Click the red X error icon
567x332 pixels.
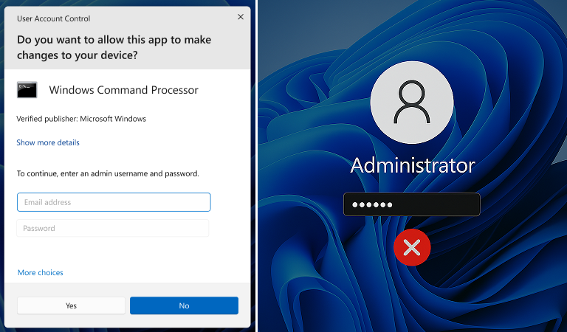412,247
